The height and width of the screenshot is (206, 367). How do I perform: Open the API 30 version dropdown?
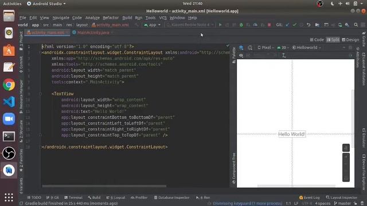tap(283, 47)
